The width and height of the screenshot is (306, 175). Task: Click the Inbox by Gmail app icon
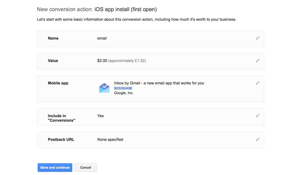click(104, 88)
